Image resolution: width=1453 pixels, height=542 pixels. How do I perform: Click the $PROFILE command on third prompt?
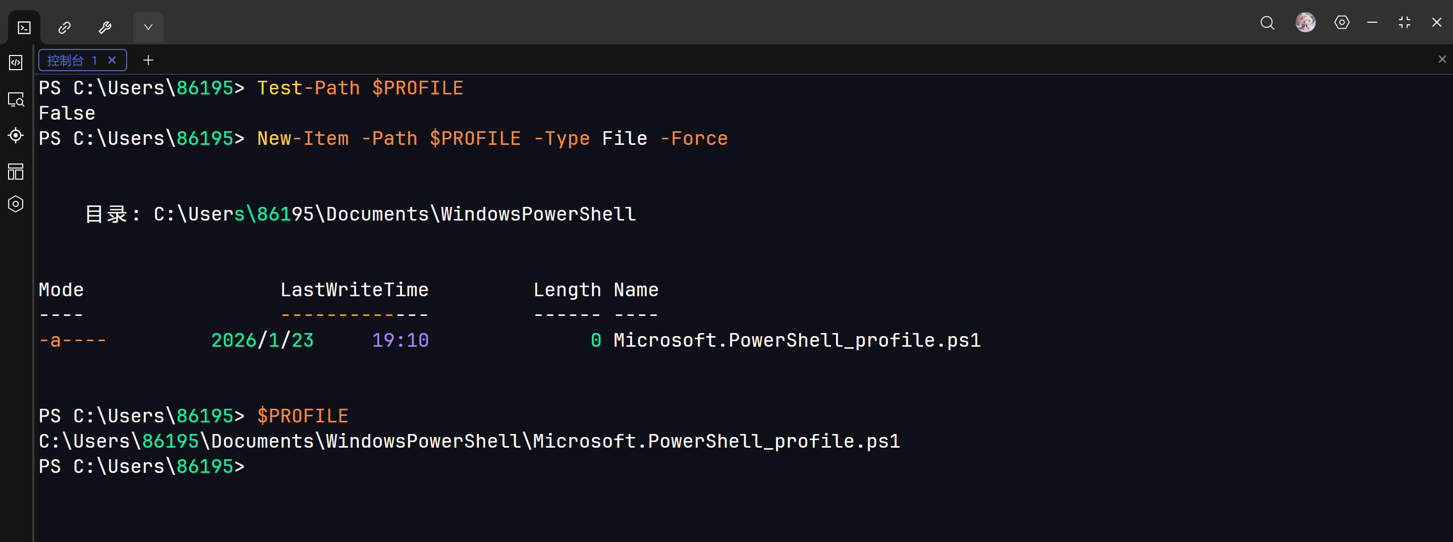click(303, 416)
